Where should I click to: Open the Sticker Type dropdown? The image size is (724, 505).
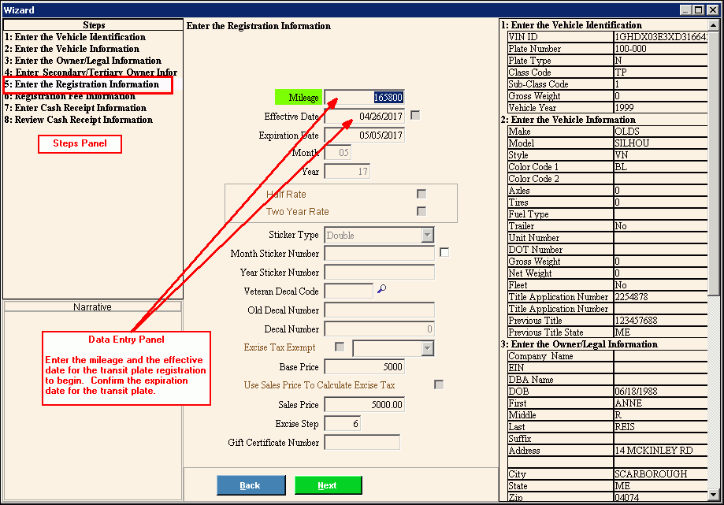coord(427,235)
